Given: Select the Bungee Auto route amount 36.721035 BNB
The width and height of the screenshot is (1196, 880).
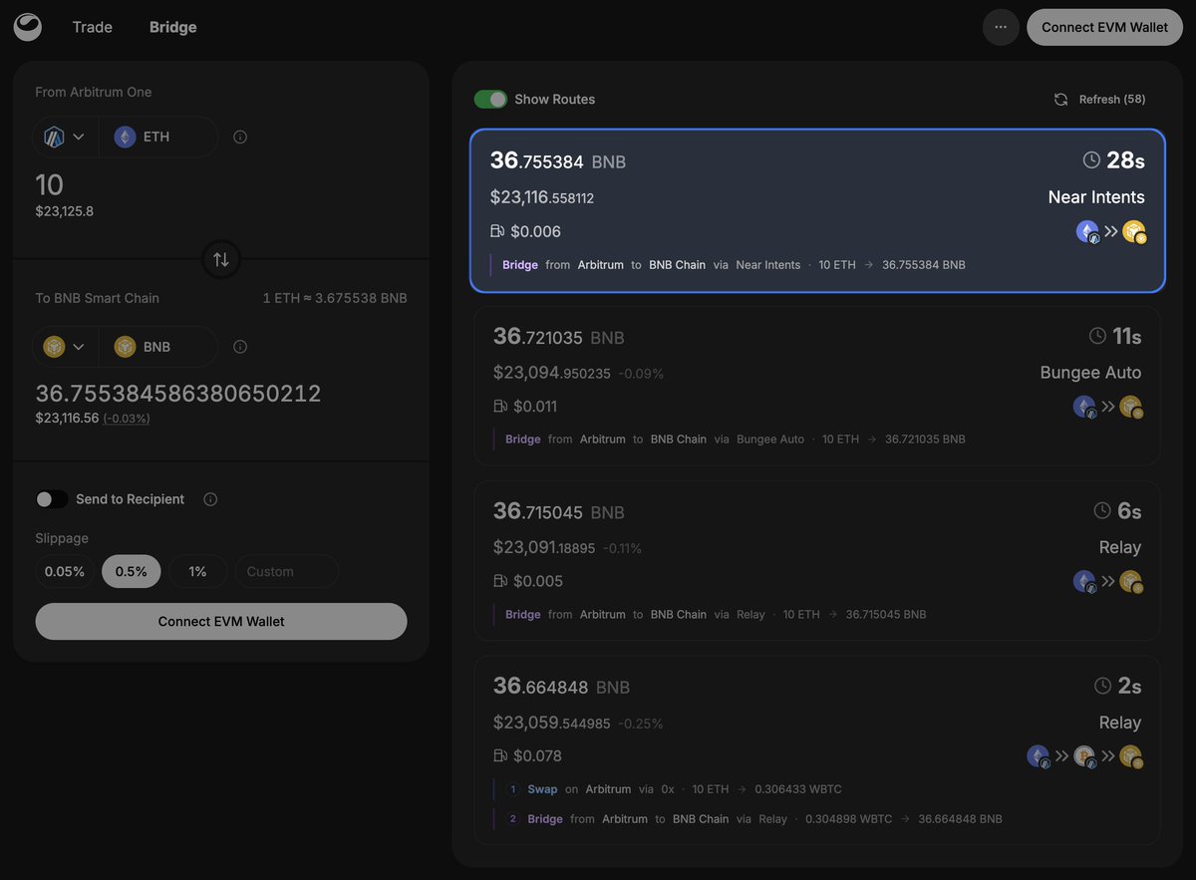Looking at the screenshot, I should pos(558,337).
